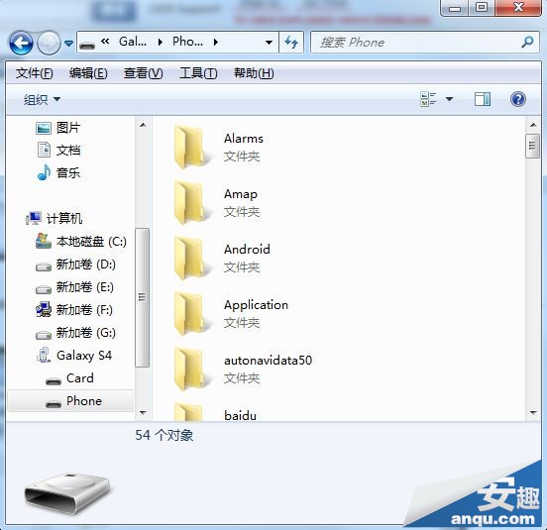Viewport: 547px width, 530px height.
Task: Select the Alarms folder icon
Action: tap(189, 148)
